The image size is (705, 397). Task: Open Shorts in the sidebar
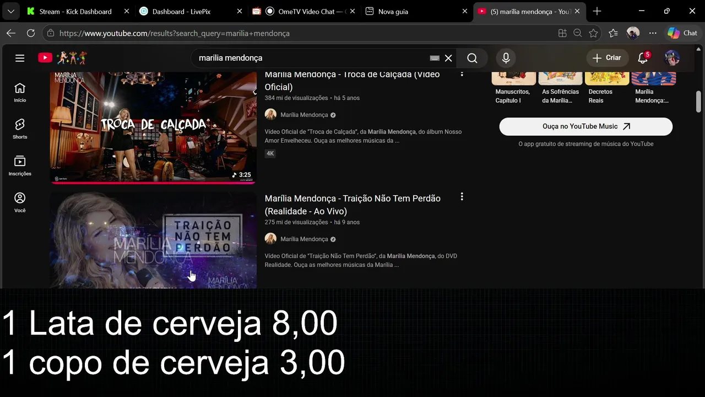pos(20,129)
